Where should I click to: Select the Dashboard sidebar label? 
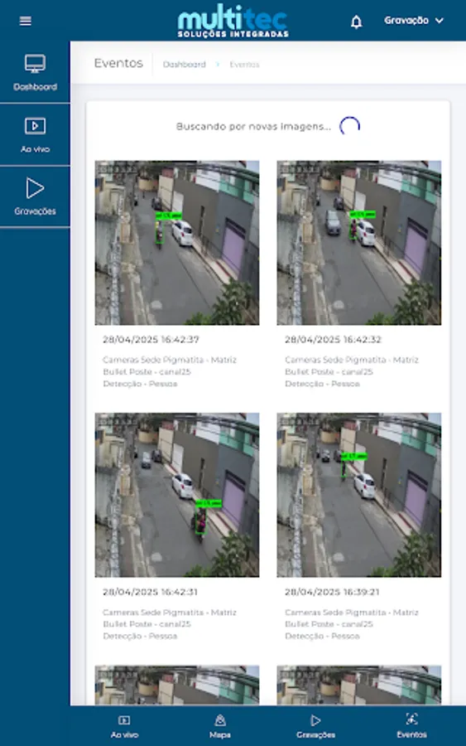point(35,87)
